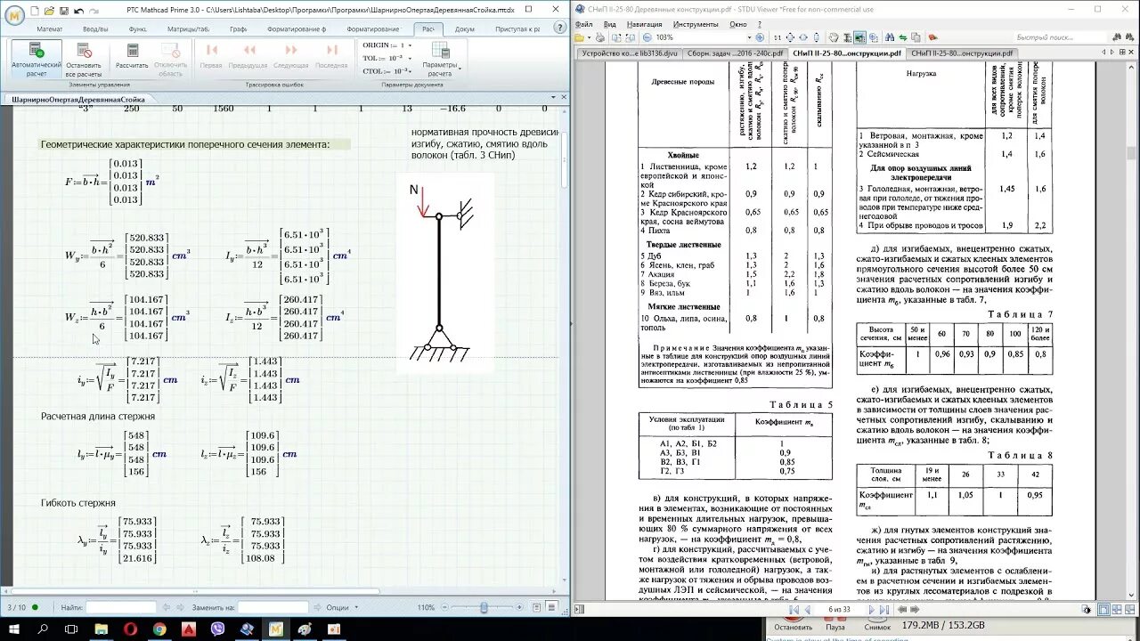Image resolution: width=1140 pixels, height=641 pixels.
Task: Click the Рассчитать button
Action: tap(132, 59)
